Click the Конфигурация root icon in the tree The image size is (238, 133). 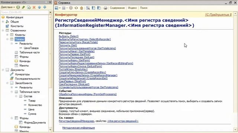click(3, 17)
